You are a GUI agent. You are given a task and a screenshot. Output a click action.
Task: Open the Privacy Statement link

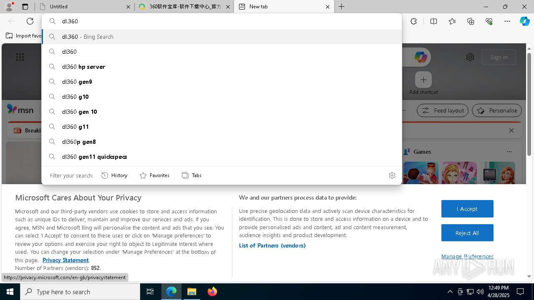pyautogui.click(x=65, y=260)
